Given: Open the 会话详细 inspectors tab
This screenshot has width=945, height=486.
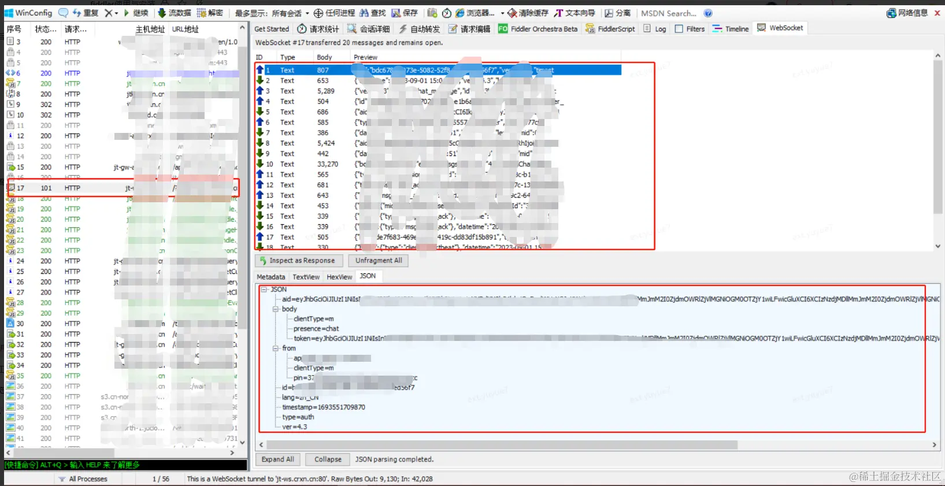Looking at the screenshot, I should [368, 29].
